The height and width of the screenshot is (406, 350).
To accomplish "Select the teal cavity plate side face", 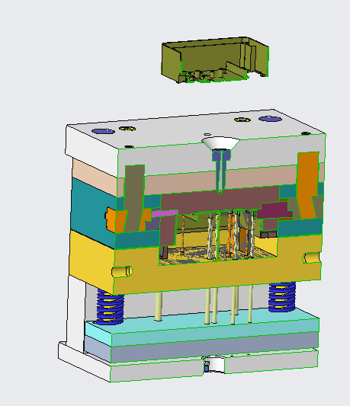I will 93,213.
